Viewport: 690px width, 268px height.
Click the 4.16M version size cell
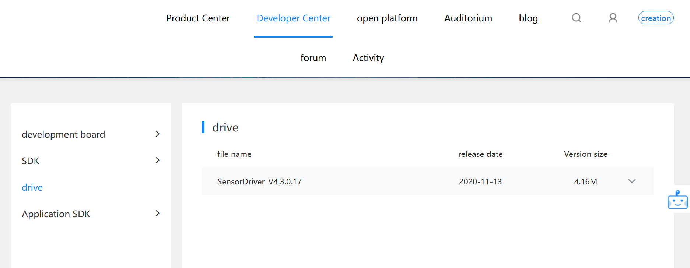586,181
